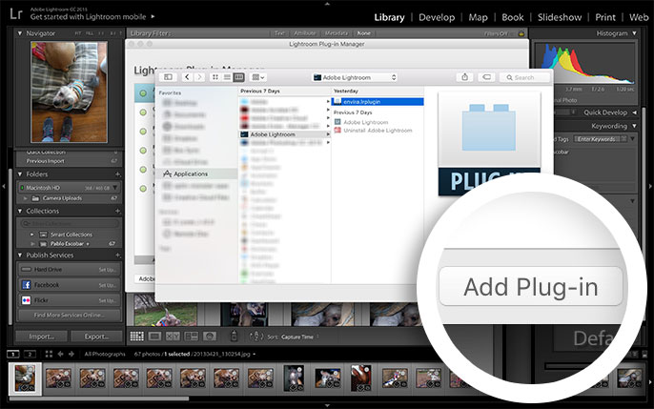Click the filmstrip grid view icon

[x=49, y=354]
